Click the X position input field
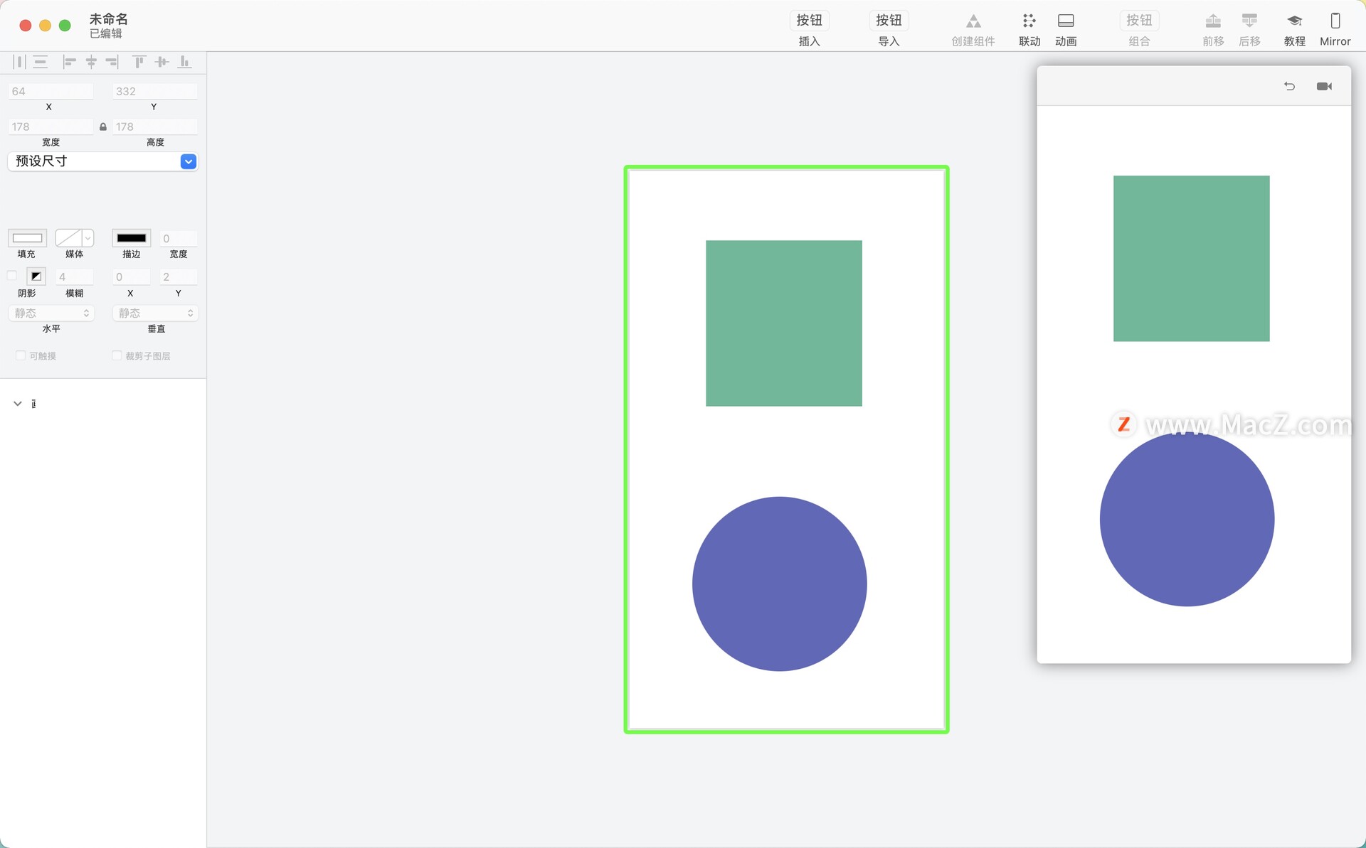The image size is (1366, 848). (51, 91)
